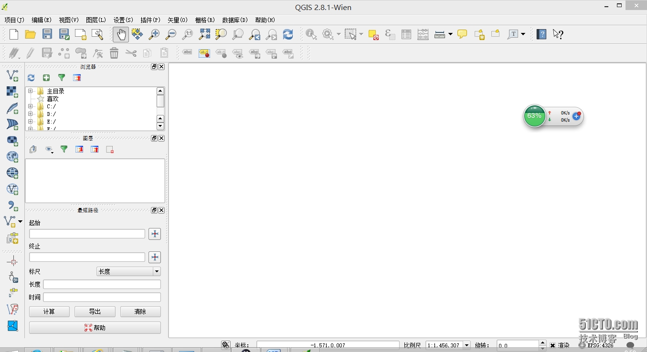Open the 插件(P) menu
Viewport: 647px width, 352px height.
point(150,20)
